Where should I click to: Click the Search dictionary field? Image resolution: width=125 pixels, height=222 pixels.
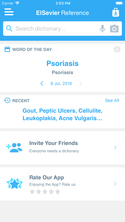click(62, 29)
